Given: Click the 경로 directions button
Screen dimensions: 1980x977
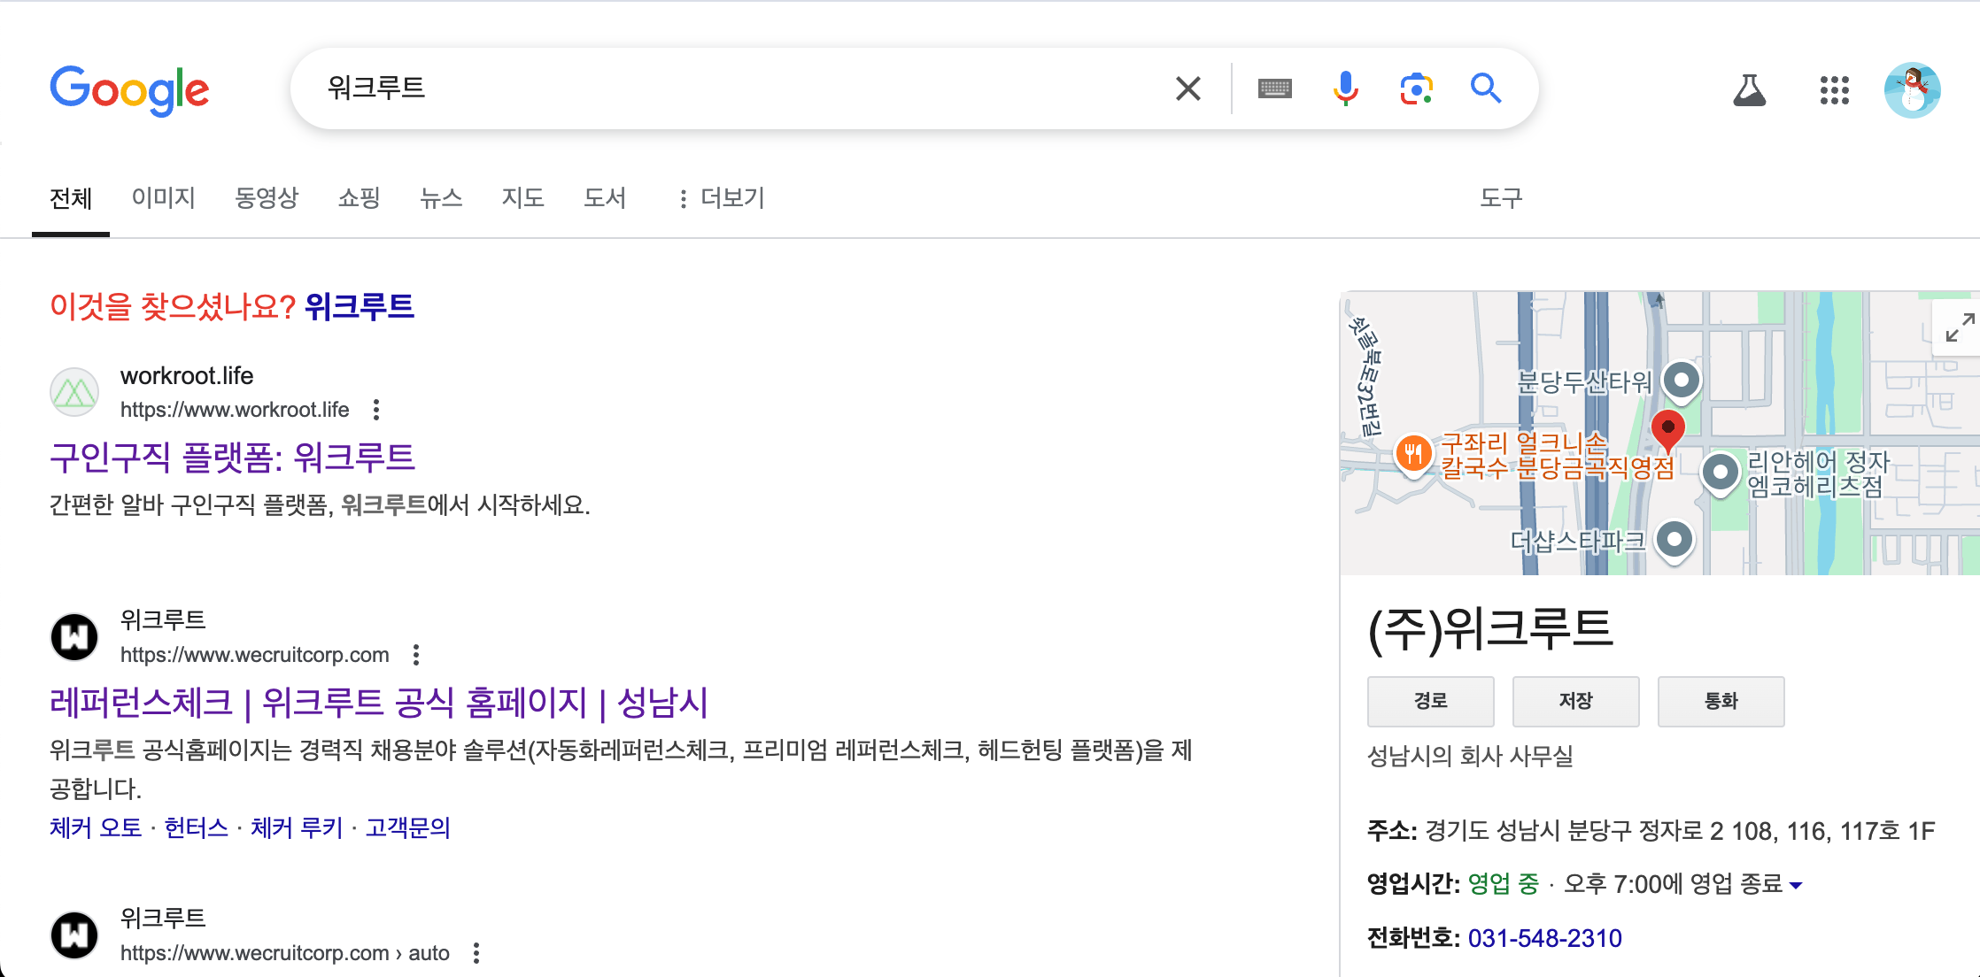Looking at the screenshot, I should (x=1431, y=701).
